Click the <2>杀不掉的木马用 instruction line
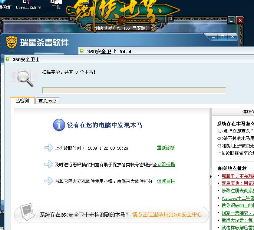 click(235, 138)
